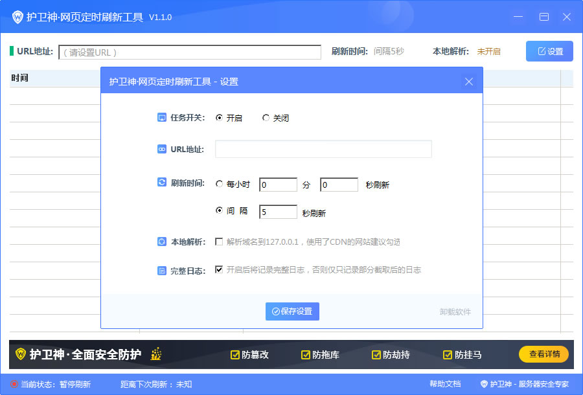Click the shield icon next to 护卫神·服务器安全专家
This screenshot has width=583, height=395.
tap(485, 383)
